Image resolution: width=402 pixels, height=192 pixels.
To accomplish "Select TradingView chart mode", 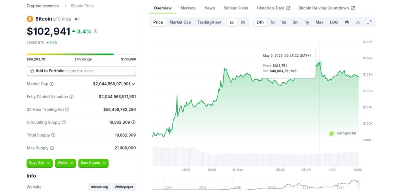I will point(209,22).
